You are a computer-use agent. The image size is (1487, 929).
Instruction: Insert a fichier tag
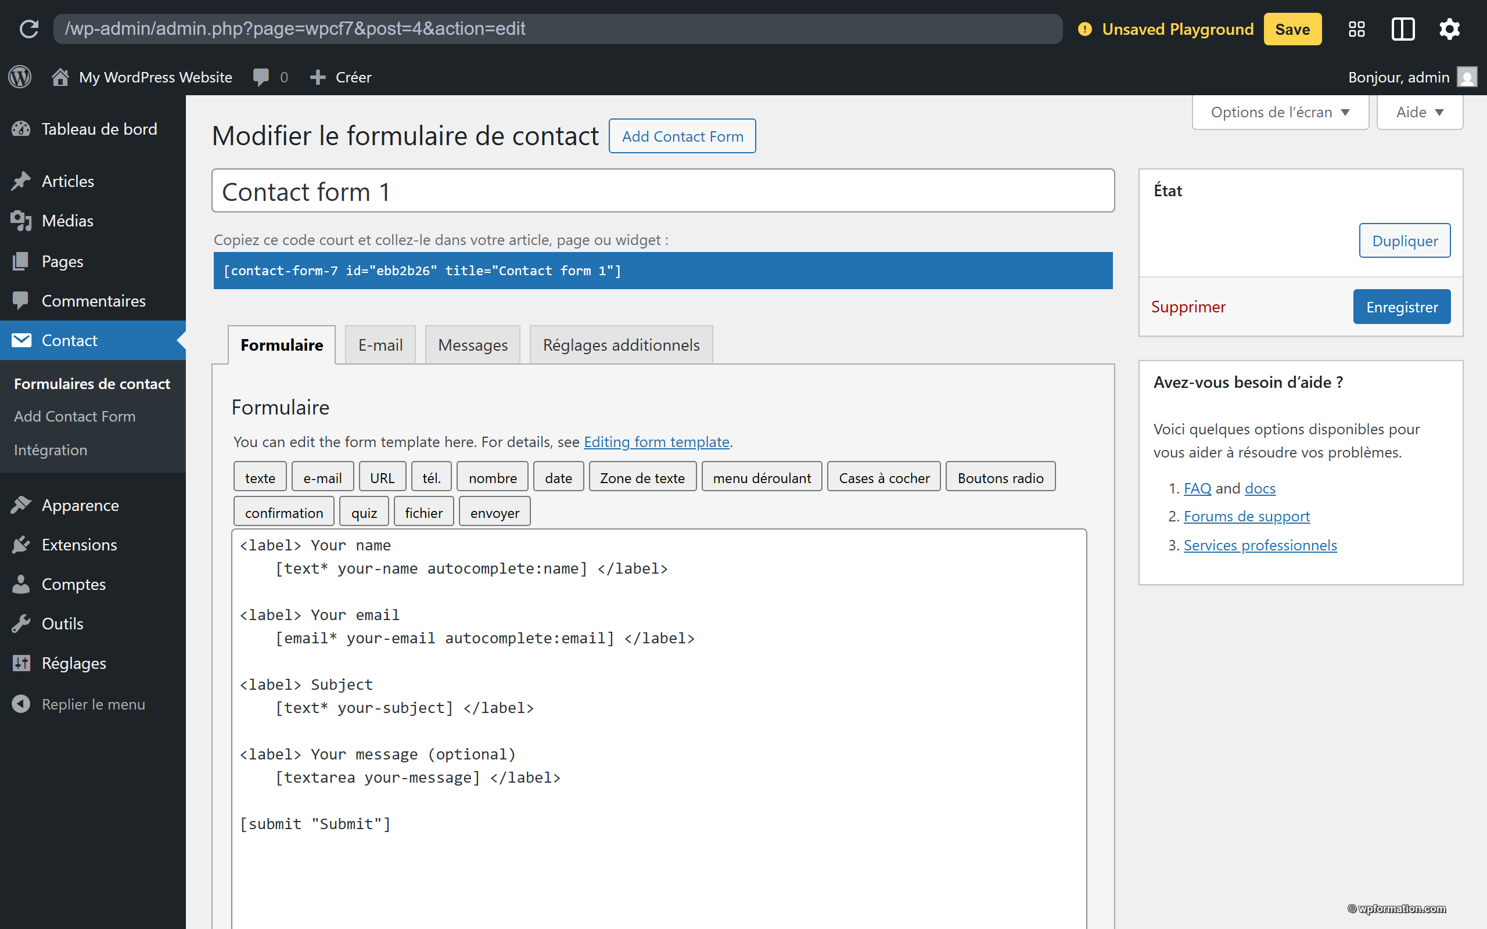[x=423, y=512]
